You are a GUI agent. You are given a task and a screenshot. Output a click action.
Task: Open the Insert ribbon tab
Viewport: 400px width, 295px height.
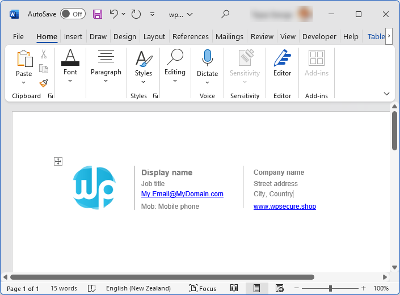click(x=73, y=37)
